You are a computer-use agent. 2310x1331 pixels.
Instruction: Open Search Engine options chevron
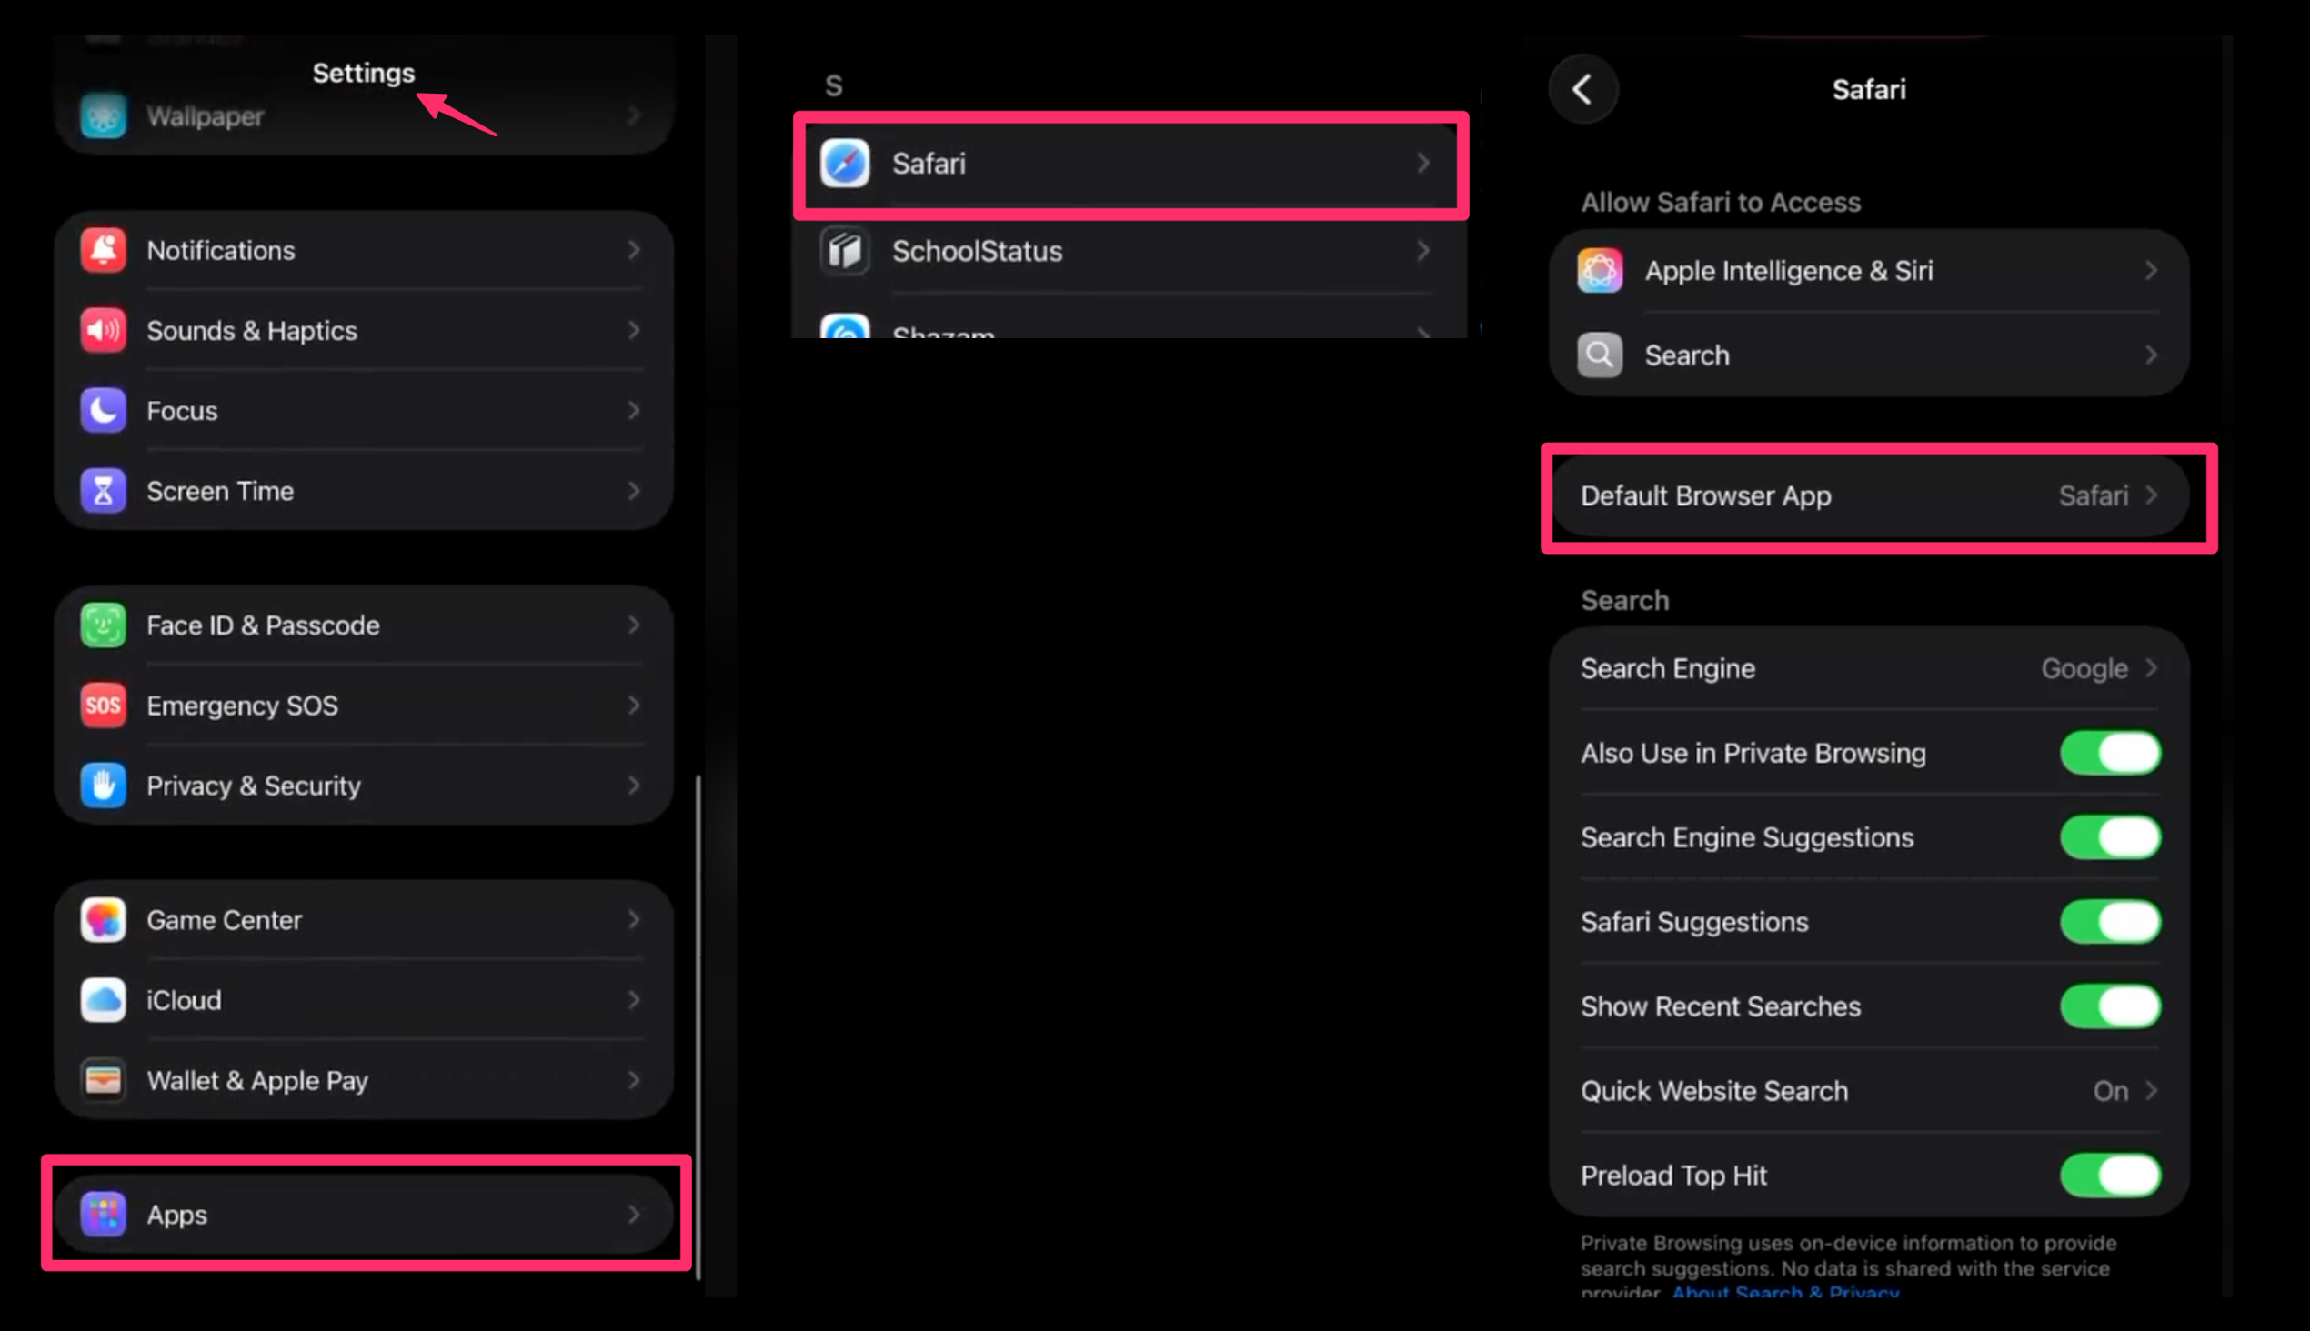[x=2152, y=668]
